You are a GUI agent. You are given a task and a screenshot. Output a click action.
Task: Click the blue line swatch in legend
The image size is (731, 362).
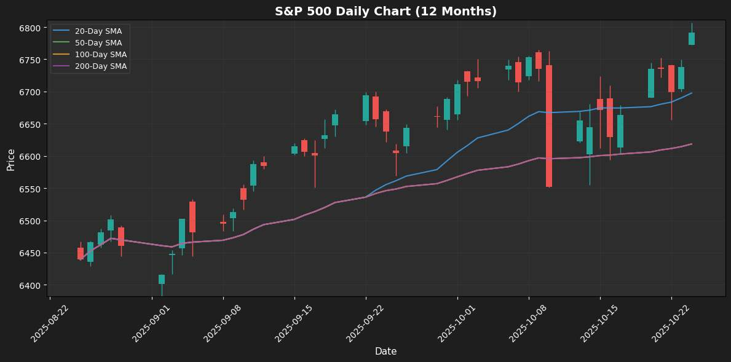coord(62,31)
